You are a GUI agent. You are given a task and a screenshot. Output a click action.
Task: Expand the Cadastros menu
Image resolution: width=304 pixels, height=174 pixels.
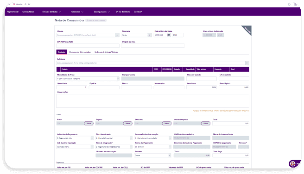[77, 12]
